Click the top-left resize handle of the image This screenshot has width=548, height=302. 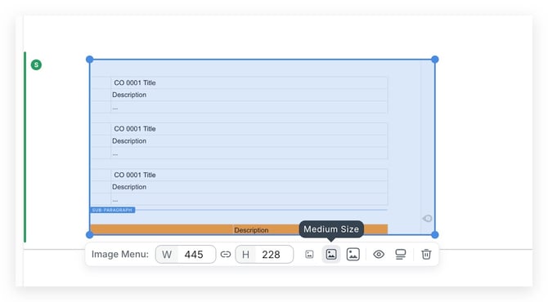tap(89, 60)
